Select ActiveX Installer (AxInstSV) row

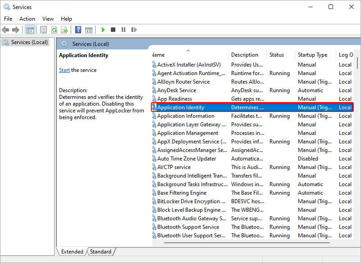(x=252, y=65)
